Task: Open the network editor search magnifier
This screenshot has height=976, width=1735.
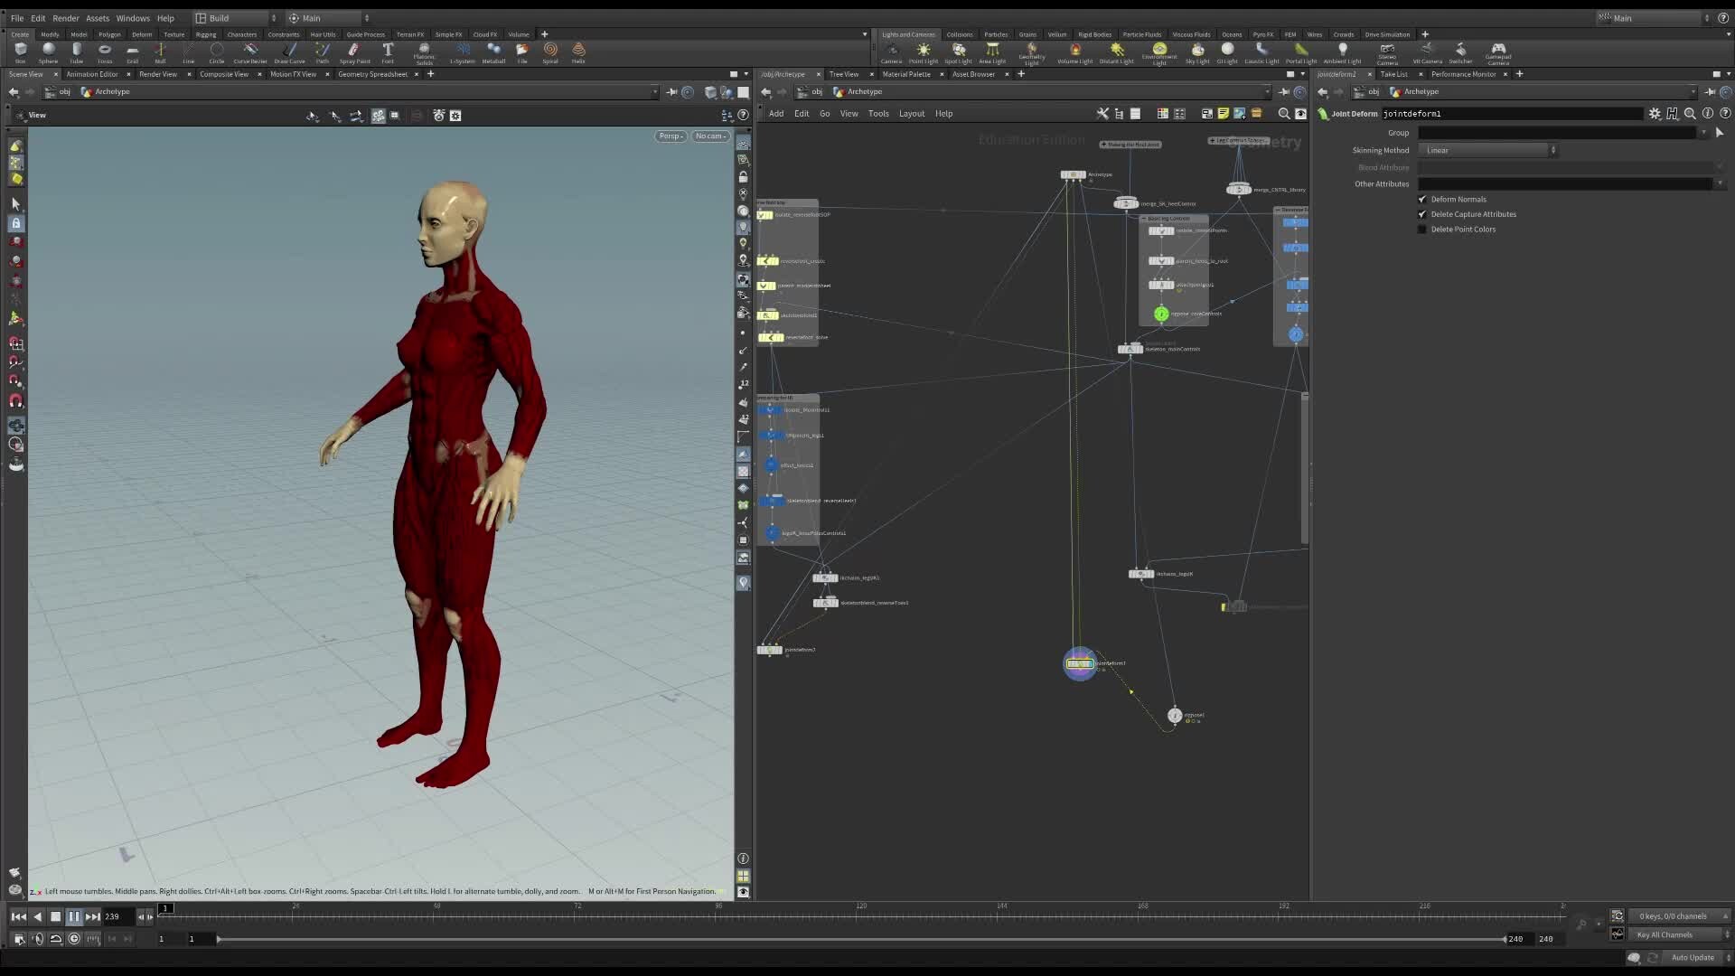Action: (x=1283, y=114)
